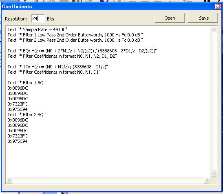
Task: Click the vertical scrollbar up arrow
Action: (x=214, y=30)
